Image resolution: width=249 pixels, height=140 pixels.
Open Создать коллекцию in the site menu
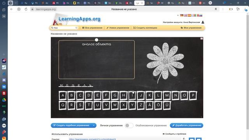(145, 28)
